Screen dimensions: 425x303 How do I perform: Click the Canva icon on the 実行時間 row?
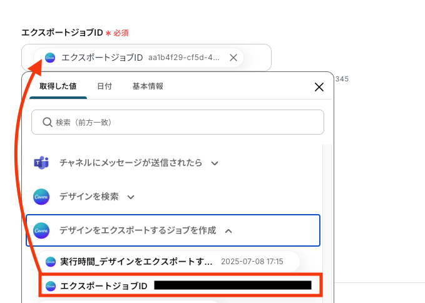click(51, 262)
